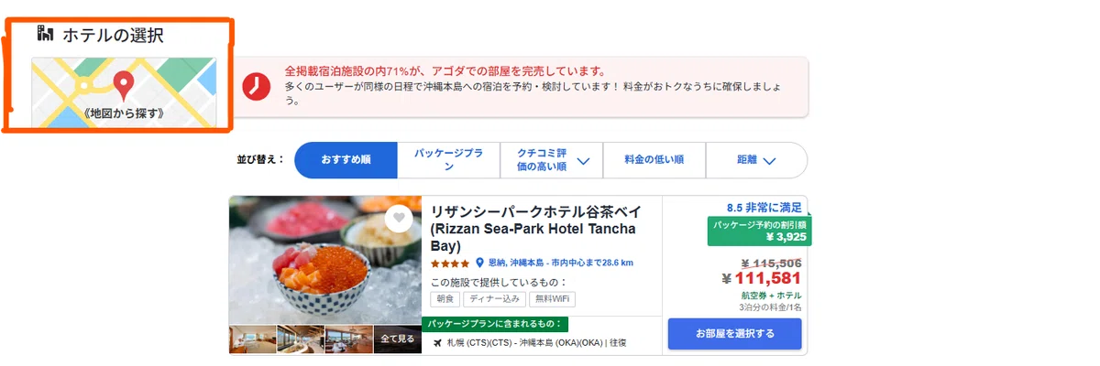Click the お部屋を選択する button
This screenshot has height=366, width=1100.
pyautogui.click(x=734, y=334)
